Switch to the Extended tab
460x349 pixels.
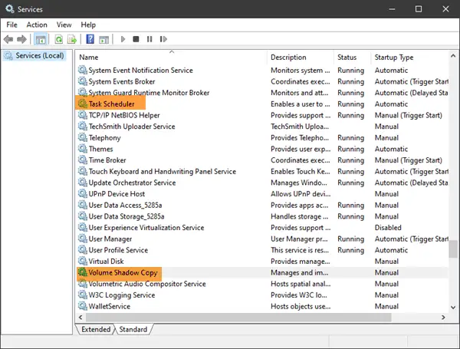click(x=96, y=329)
